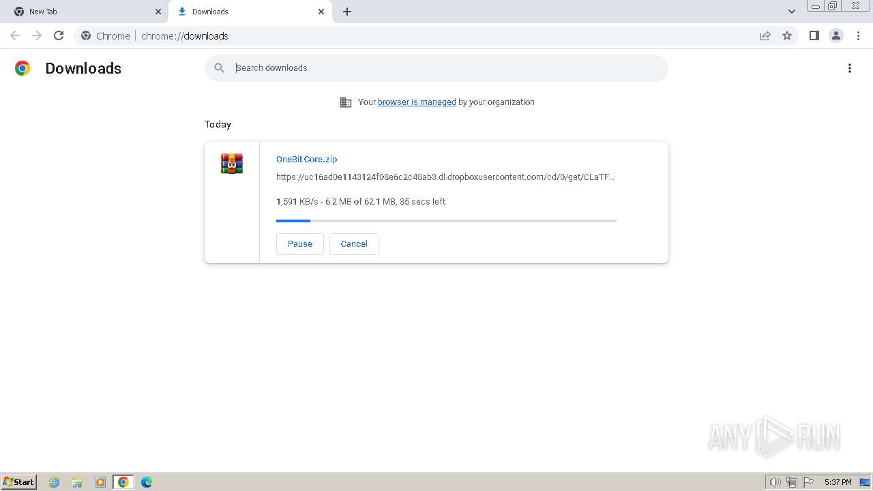This screenshot has height=491, width=873.
Task: Click the 5:37 PM system clock
Action: click(838, 482)
